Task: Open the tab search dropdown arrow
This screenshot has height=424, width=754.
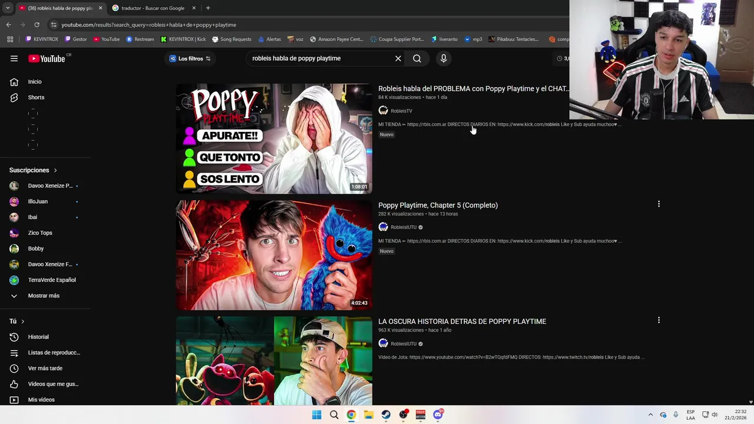Action: (x=8, y=8)
